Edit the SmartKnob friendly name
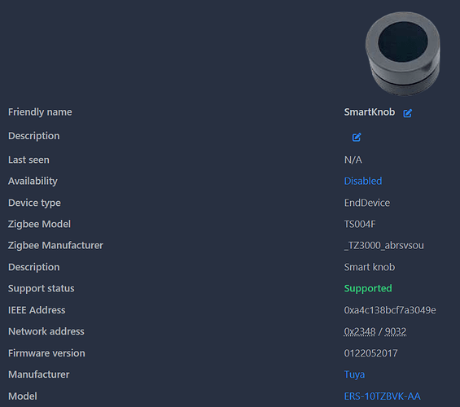The image size is (460, 407). point(408,113)
